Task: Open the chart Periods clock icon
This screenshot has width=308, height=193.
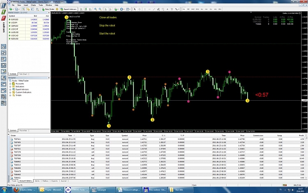Action: click(x=122, y=9)
